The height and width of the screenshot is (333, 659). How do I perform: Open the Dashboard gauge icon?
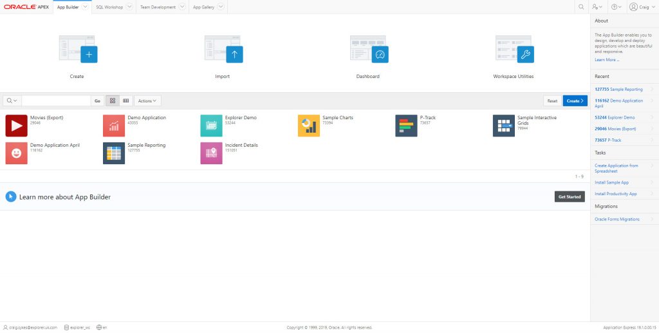(x=369, y=49)
